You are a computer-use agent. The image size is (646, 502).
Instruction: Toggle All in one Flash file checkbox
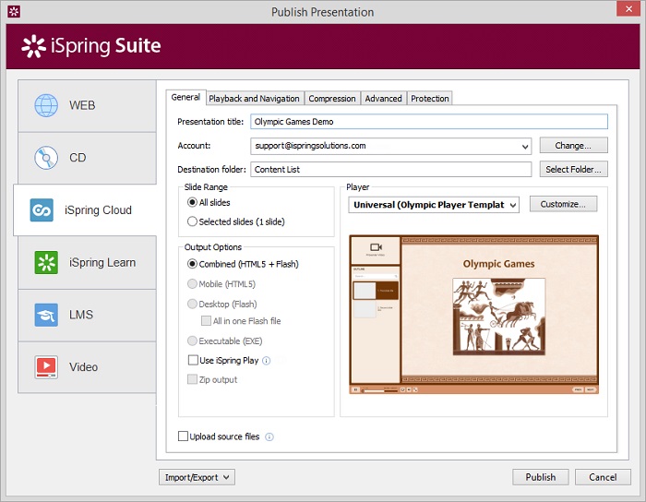206,321
